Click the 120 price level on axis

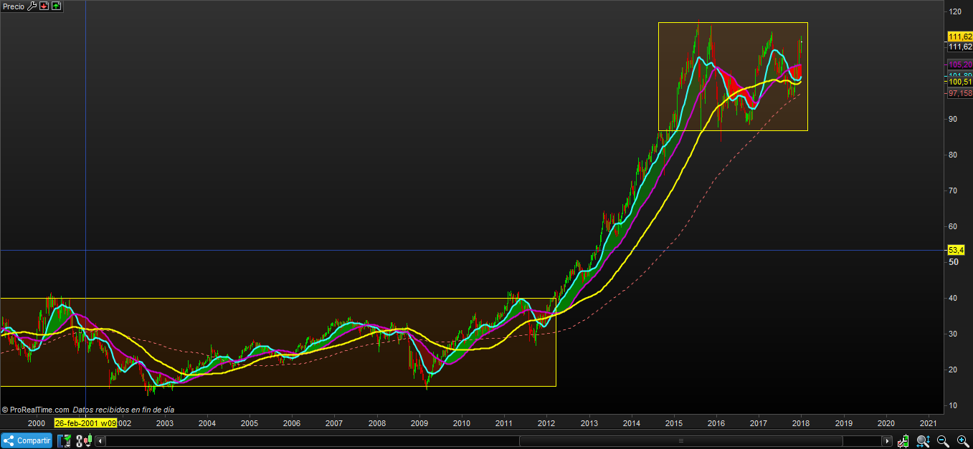click(x=954, y=11)
